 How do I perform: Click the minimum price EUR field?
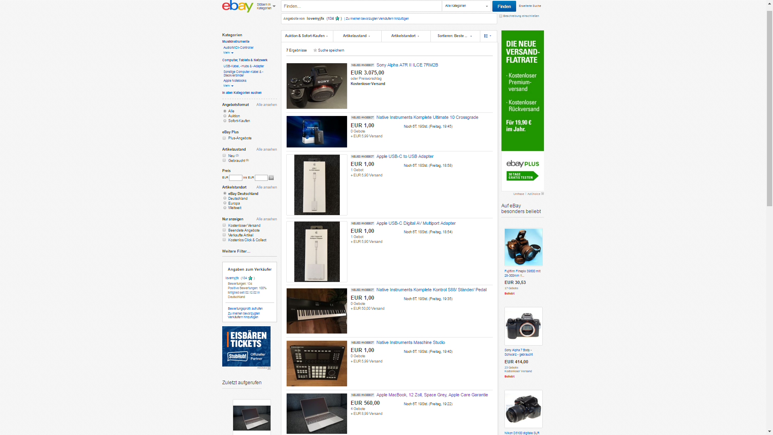point(236,178)
